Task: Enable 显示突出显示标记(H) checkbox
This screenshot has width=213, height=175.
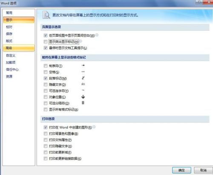Action: click(x=46, y=42)
